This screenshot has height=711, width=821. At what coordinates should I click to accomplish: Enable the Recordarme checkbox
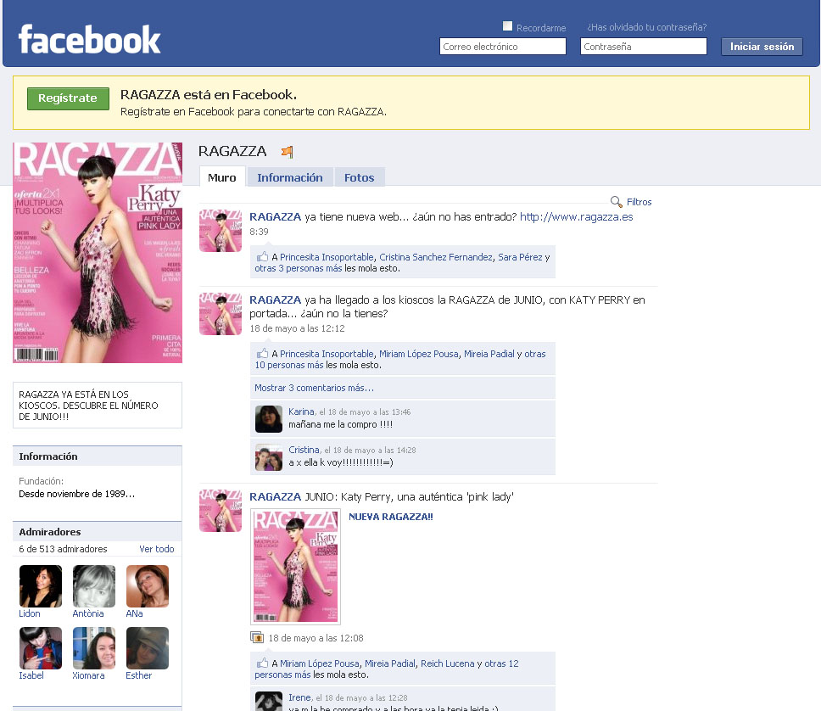tap(507, 26)
